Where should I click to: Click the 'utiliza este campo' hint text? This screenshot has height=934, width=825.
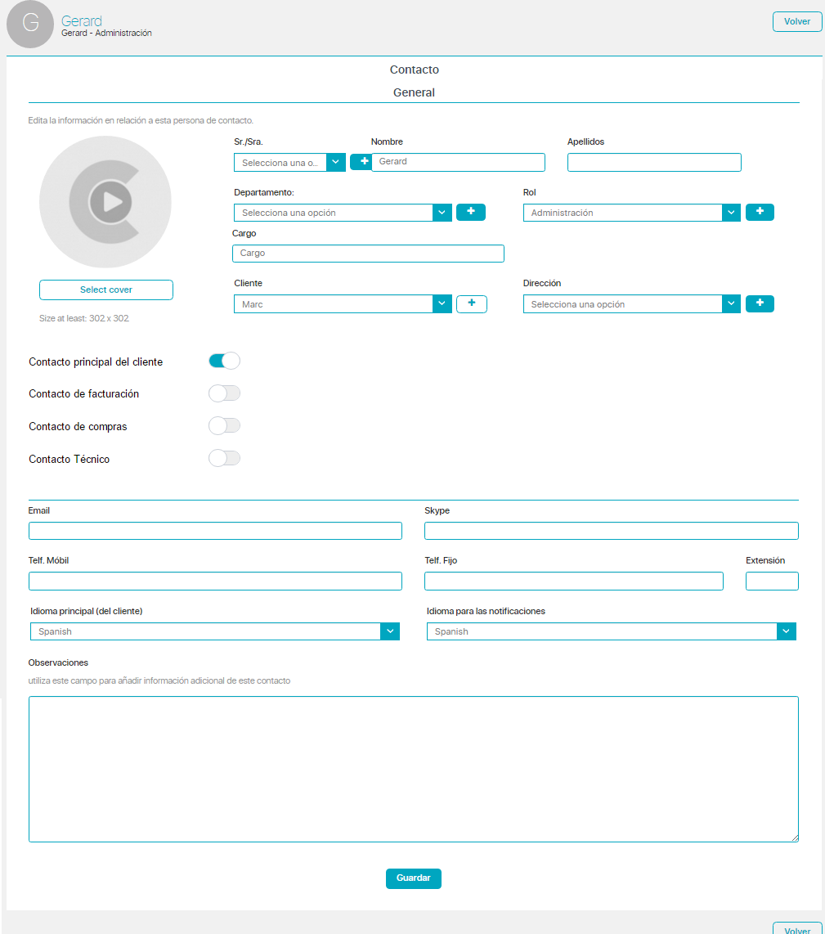click(x=159, y=680)
